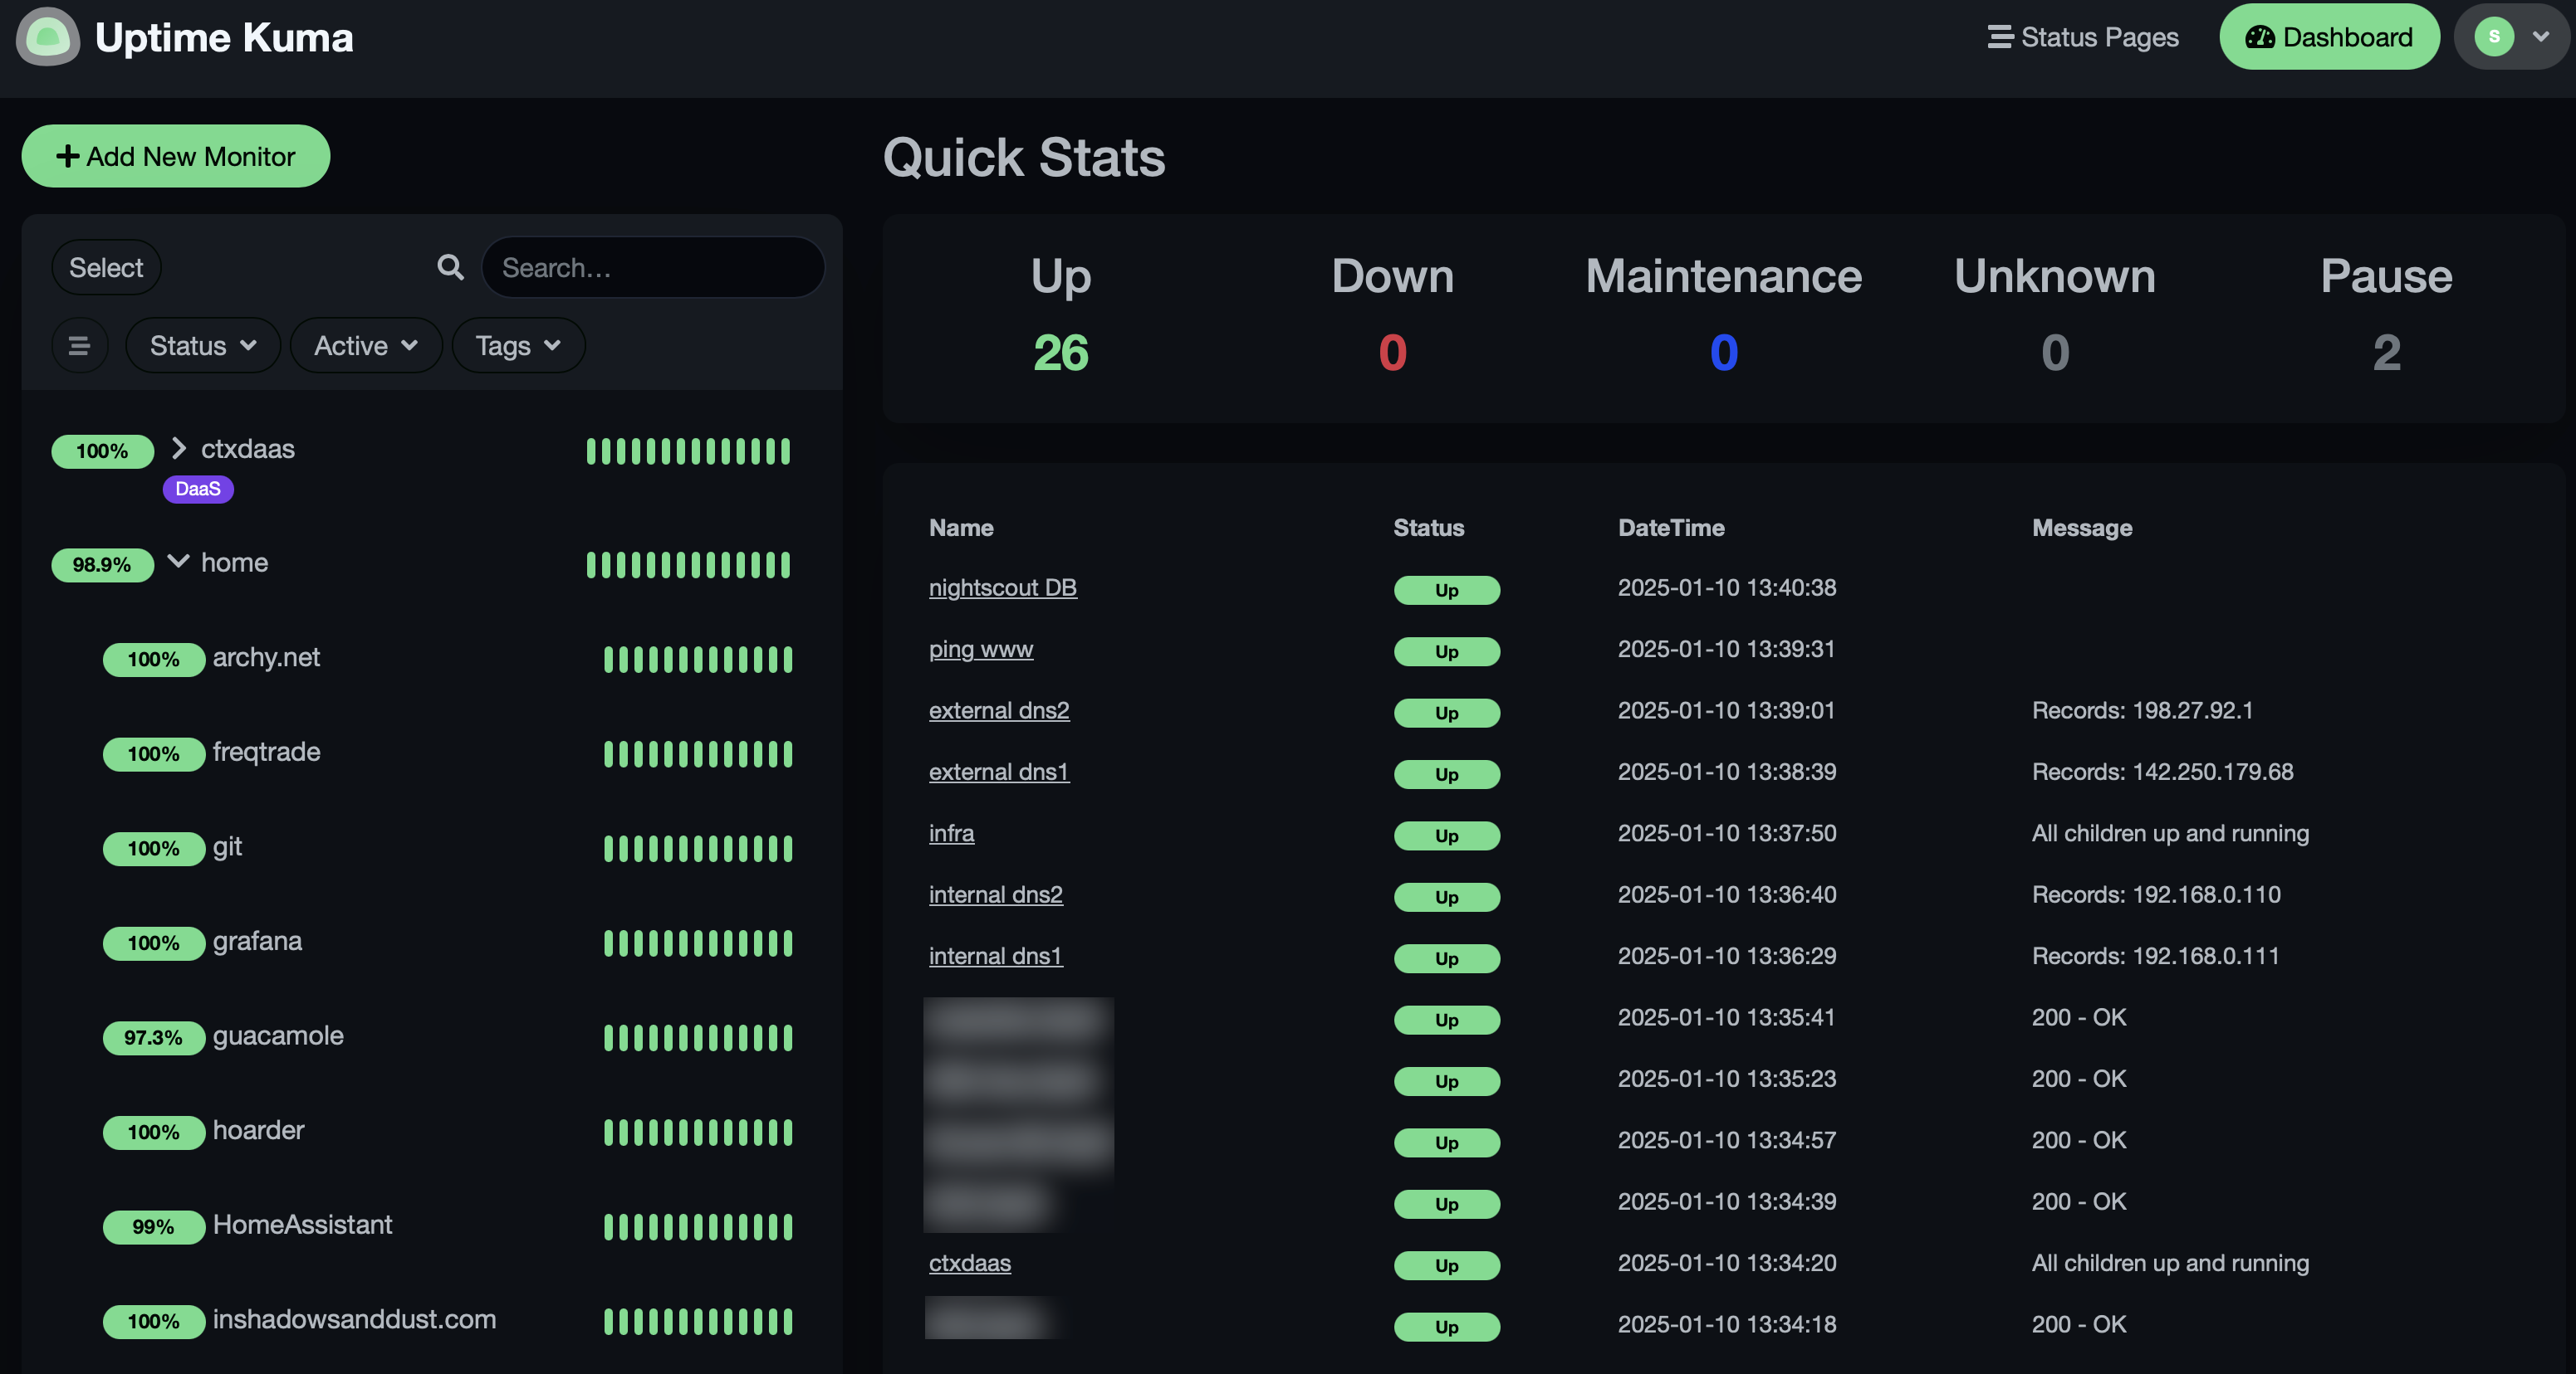The image size is (2576, 1374).
Task: Click the list layout icon beside Status filter
Action: pyautogui.click(x=79, y=345)
